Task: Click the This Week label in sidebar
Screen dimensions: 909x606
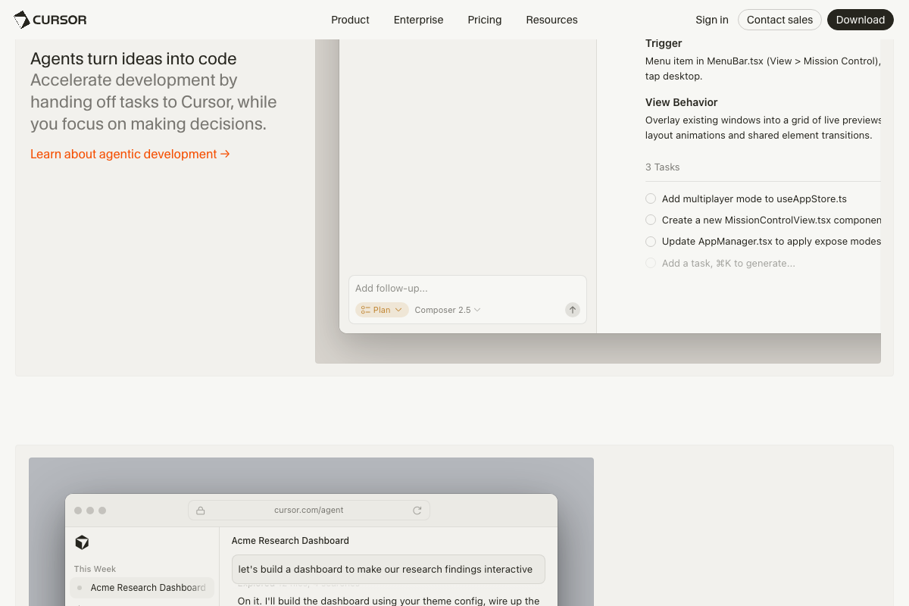Action: tap(95, 569)
